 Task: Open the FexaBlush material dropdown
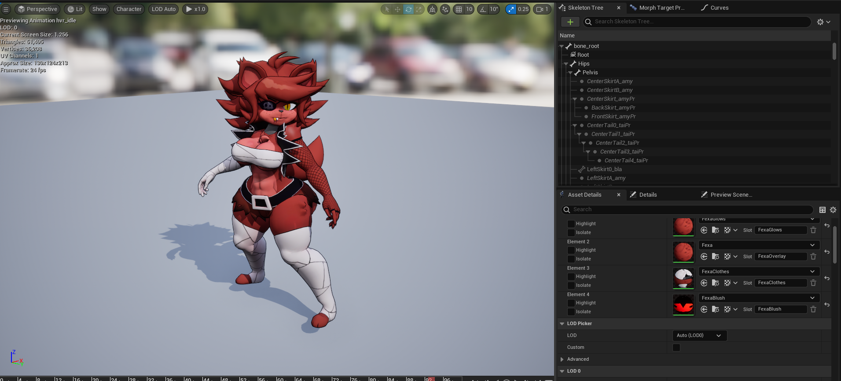[x=759, y=298]
